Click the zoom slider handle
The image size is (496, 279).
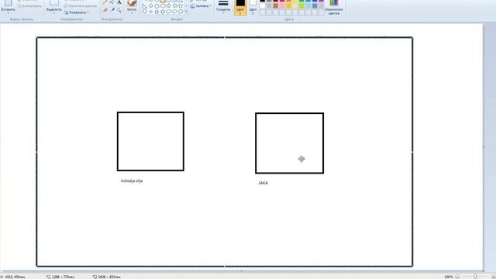pos(475,277)
